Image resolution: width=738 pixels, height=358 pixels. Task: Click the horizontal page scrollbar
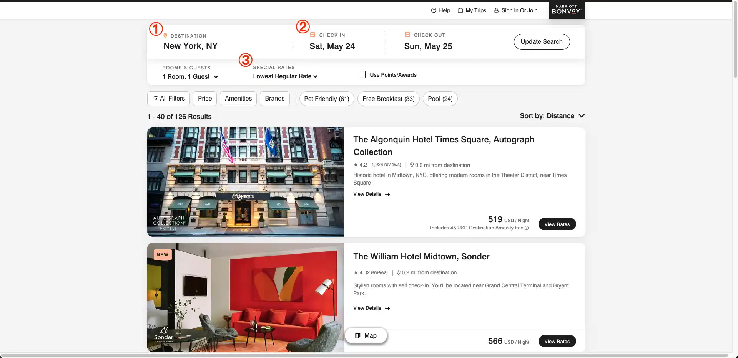[x=365, y=355]
